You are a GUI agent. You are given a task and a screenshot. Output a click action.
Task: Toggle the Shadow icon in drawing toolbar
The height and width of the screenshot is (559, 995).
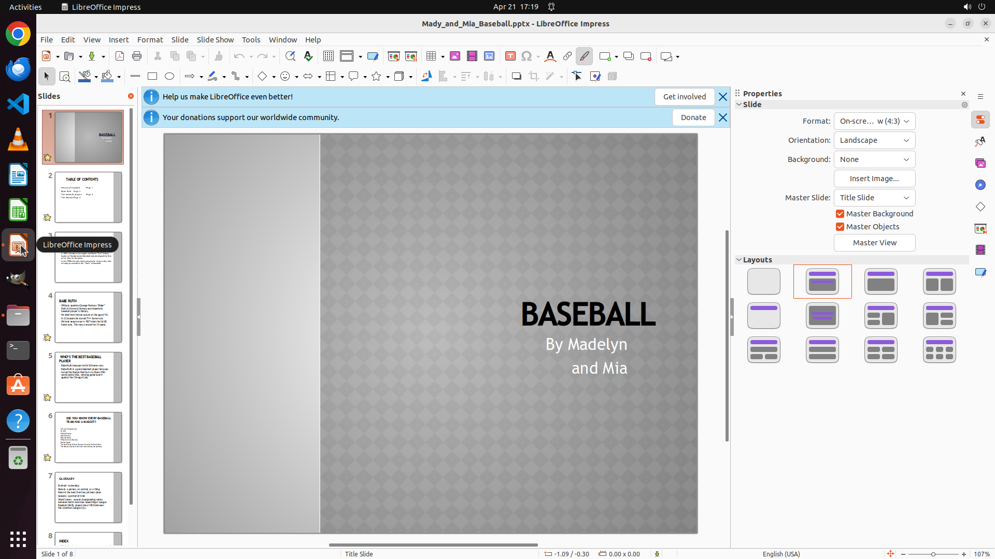click(516, 77)
